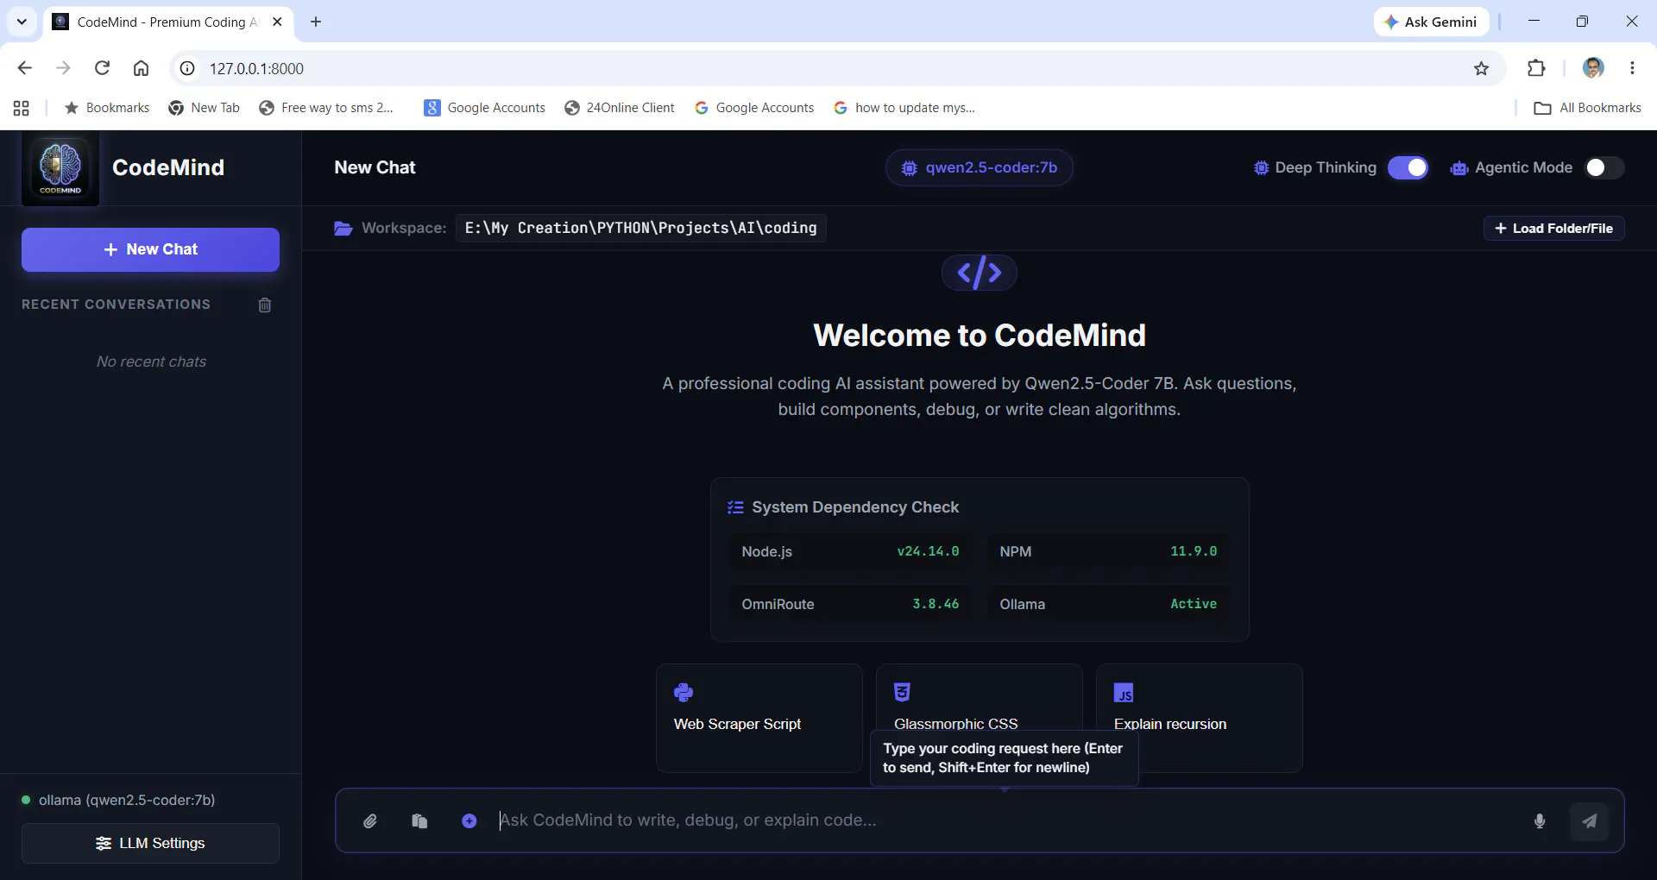1657x880 pixels.
Task: Open LLM Settings panel
Action: 150,843
